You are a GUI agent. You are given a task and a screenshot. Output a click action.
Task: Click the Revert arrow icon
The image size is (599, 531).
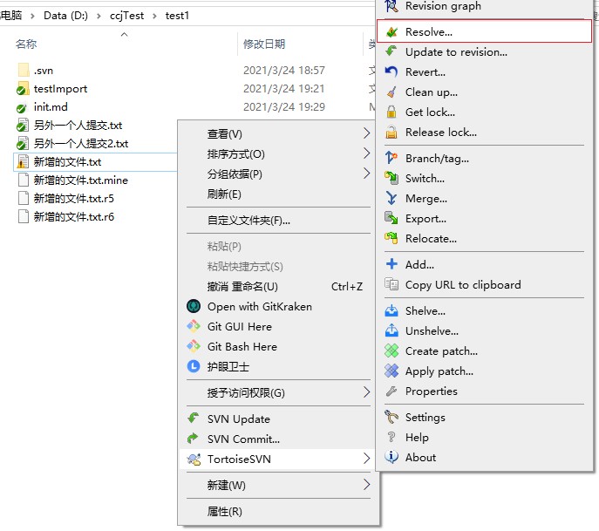click(391, 72)
